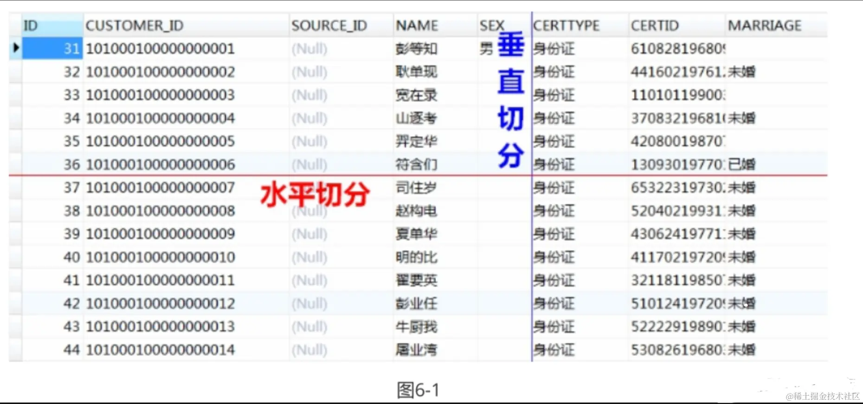Click the name 山逐考
This screenshot has width=863, height=404.
point(416,118)
